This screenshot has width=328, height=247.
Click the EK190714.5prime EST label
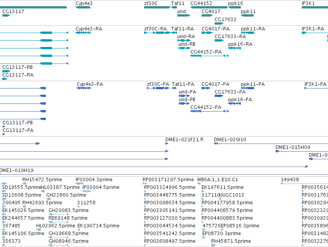[x=98, y=225]
